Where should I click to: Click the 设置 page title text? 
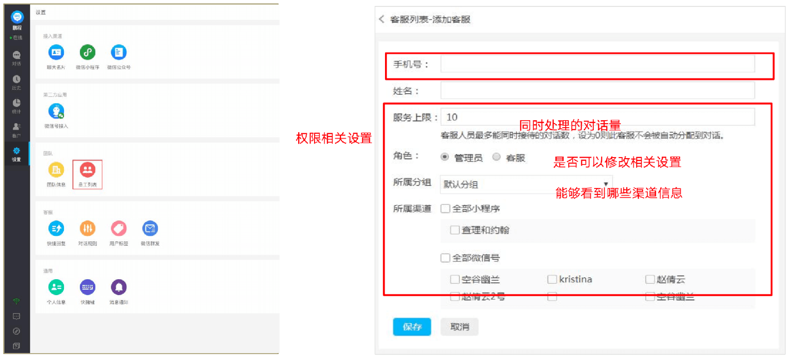click(41, 12)
